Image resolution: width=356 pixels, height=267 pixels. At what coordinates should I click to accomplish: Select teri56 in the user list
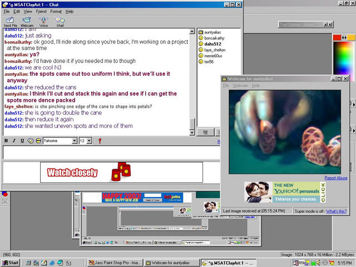pos(209,62)
